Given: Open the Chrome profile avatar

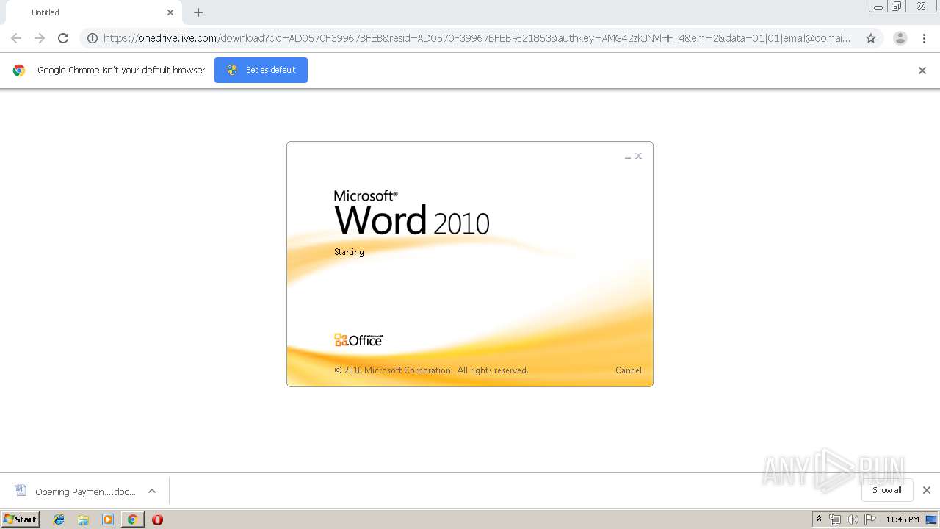Looking at the screenshot, I should (900, 38).
